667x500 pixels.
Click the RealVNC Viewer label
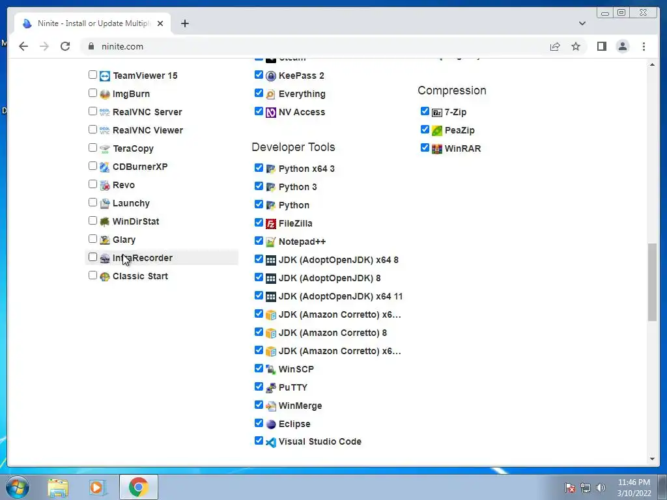coord(148,130)
